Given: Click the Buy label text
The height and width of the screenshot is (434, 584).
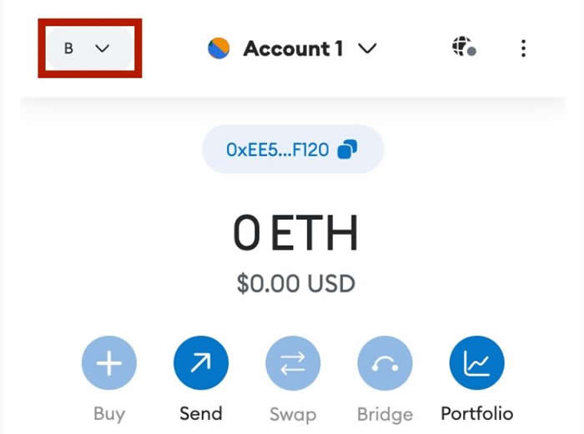Looking at the screenshot, I should click(x=109, y=413).
